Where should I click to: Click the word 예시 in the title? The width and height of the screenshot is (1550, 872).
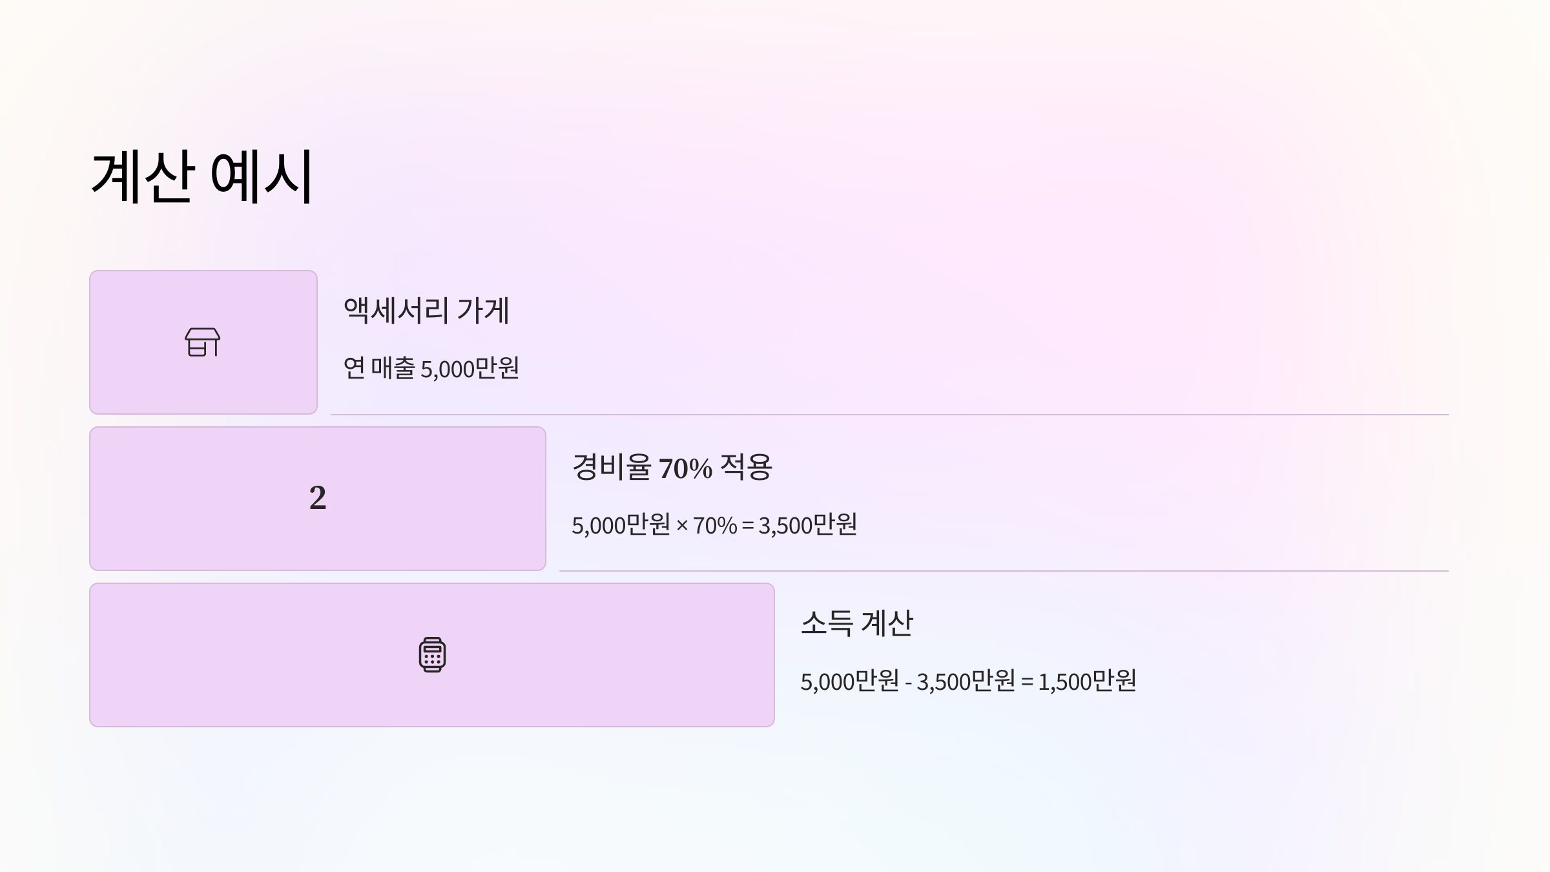[x=262, y=176]
